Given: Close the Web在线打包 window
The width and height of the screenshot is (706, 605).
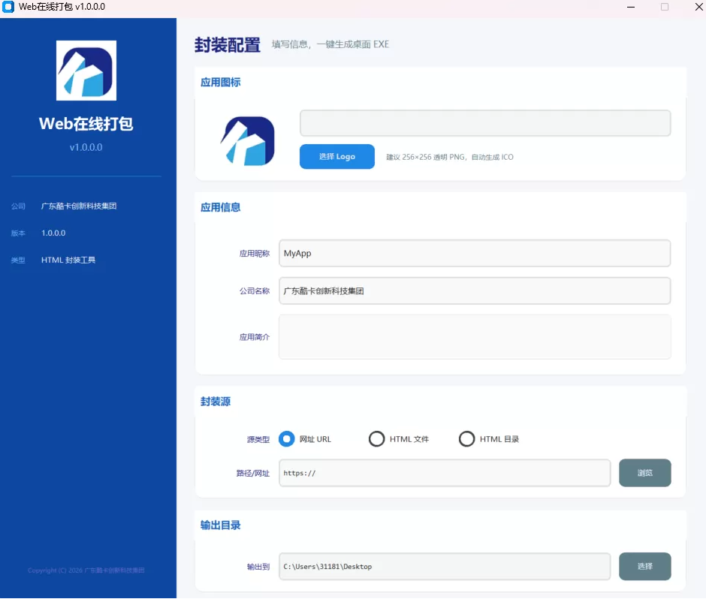Looking at the screenshot, I should pyautogui.click(x=698, y=7).
